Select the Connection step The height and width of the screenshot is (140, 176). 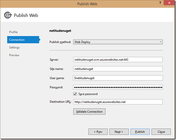(23, 40)
